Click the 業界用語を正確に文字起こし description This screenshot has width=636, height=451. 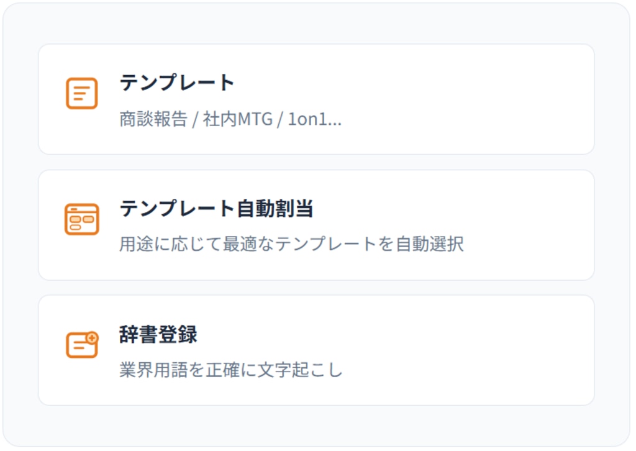pyautogui.click(x=230, y=370)
